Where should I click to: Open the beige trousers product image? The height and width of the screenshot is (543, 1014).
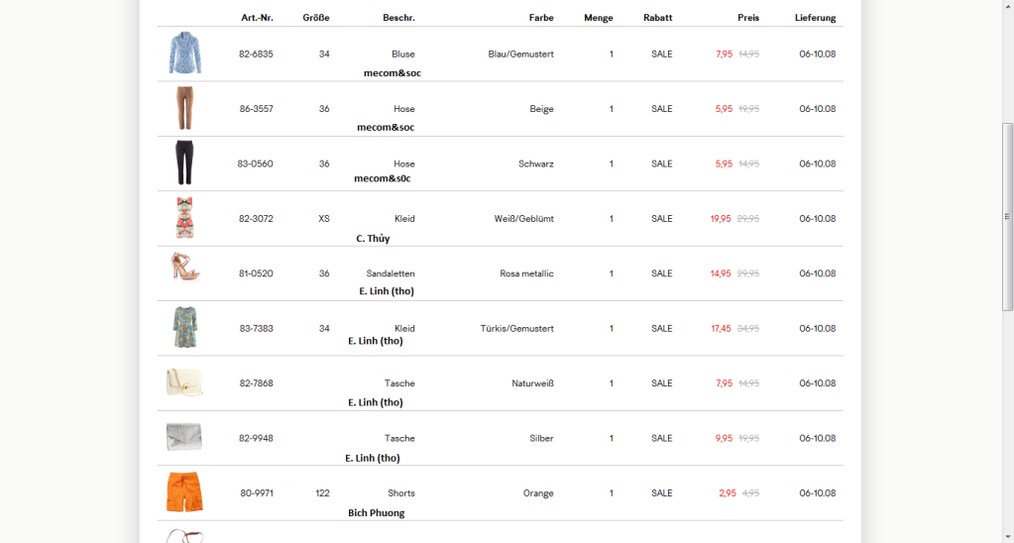point(184,108)
